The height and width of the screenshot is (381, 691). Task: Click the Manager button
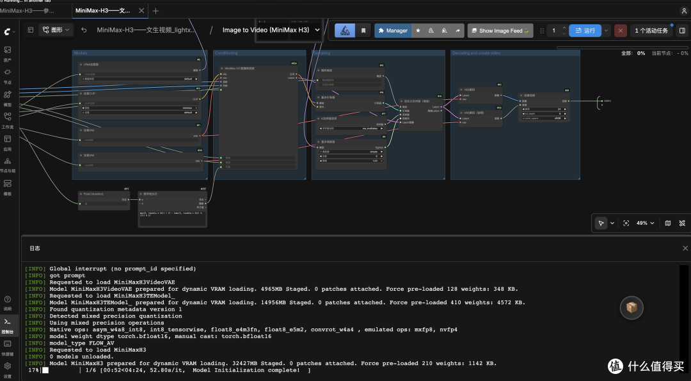point(393,31)
